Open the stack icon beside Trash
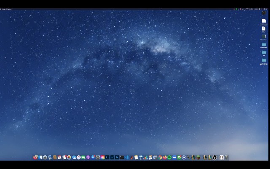 tap(221, 158)
